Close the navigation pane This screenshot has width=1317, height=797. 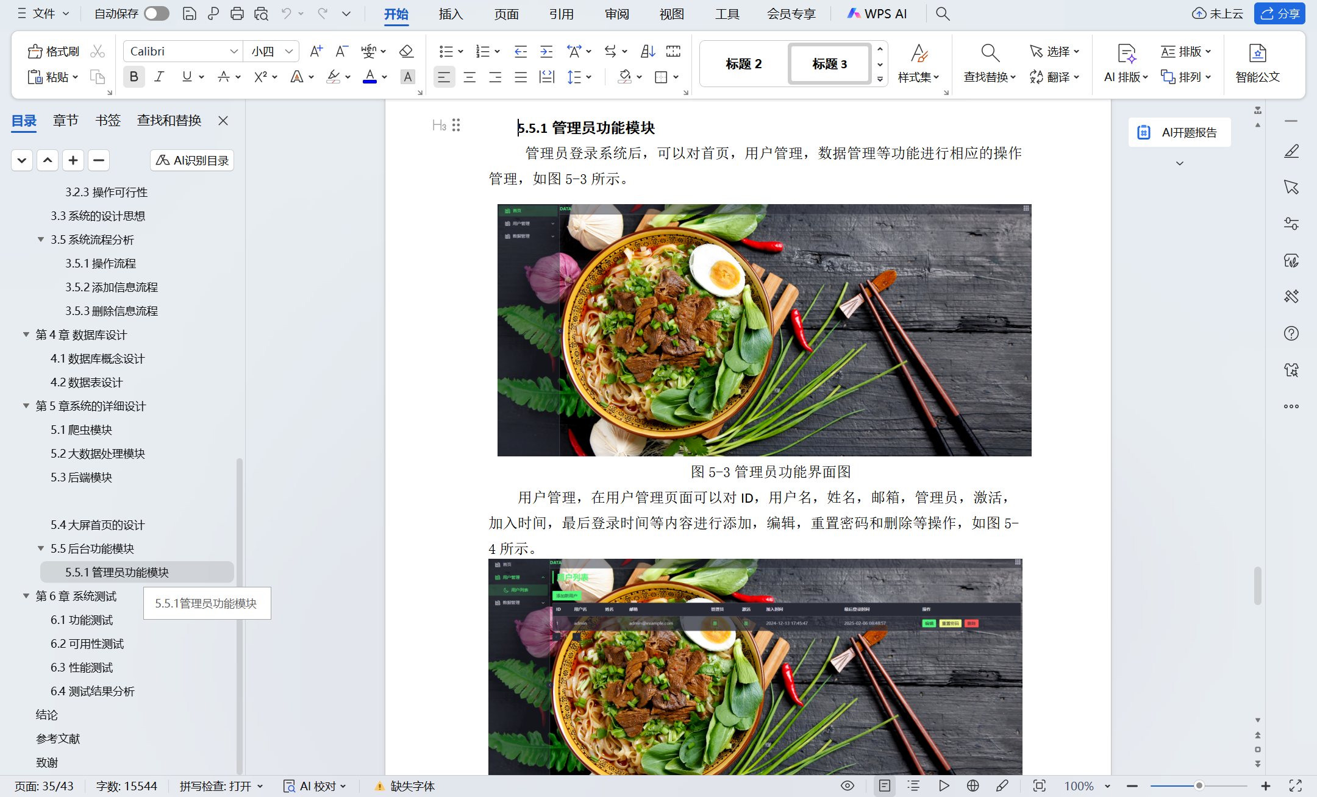pos(223,120)
